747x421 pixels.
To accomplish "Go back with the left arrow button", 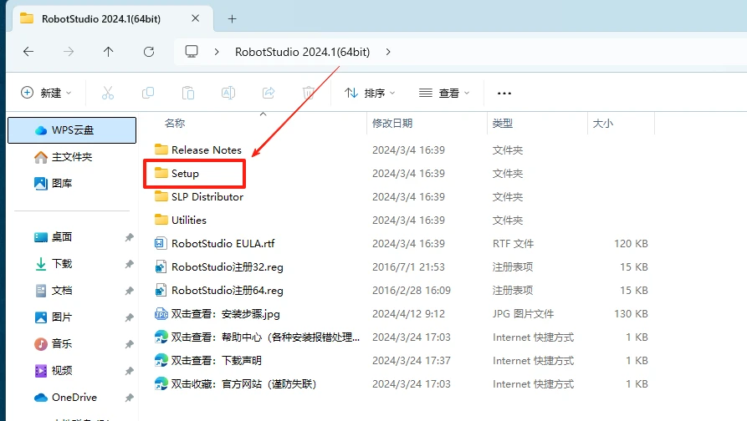I will 28,52.
